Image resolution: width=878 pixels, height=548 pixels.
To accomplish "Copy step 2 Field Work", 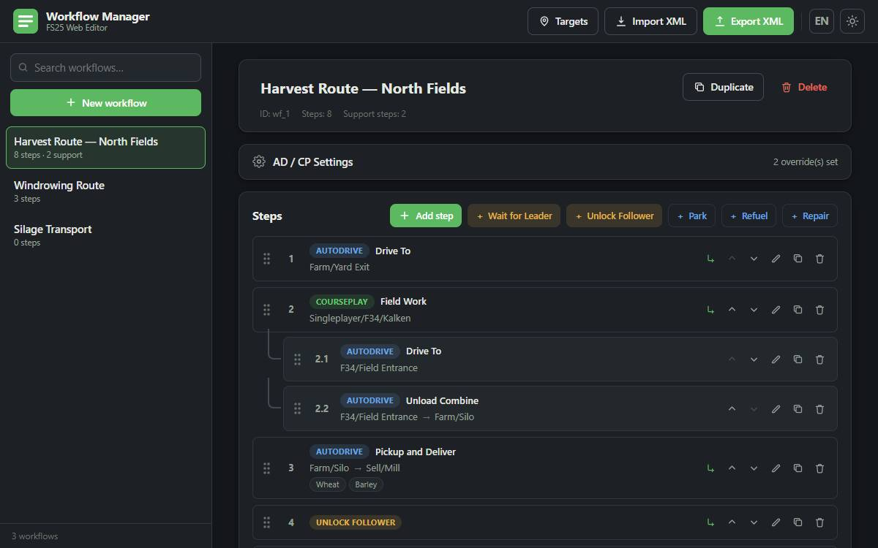I will (x=798, y=310).
